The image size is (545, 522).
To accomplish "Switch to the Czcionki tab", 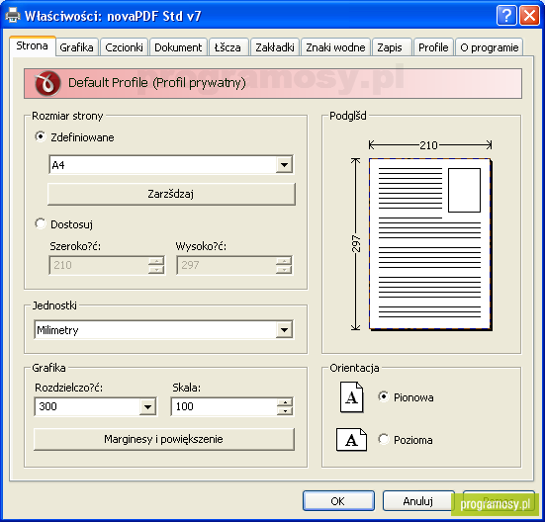I will pyautogui.click(x=124, y=47).
